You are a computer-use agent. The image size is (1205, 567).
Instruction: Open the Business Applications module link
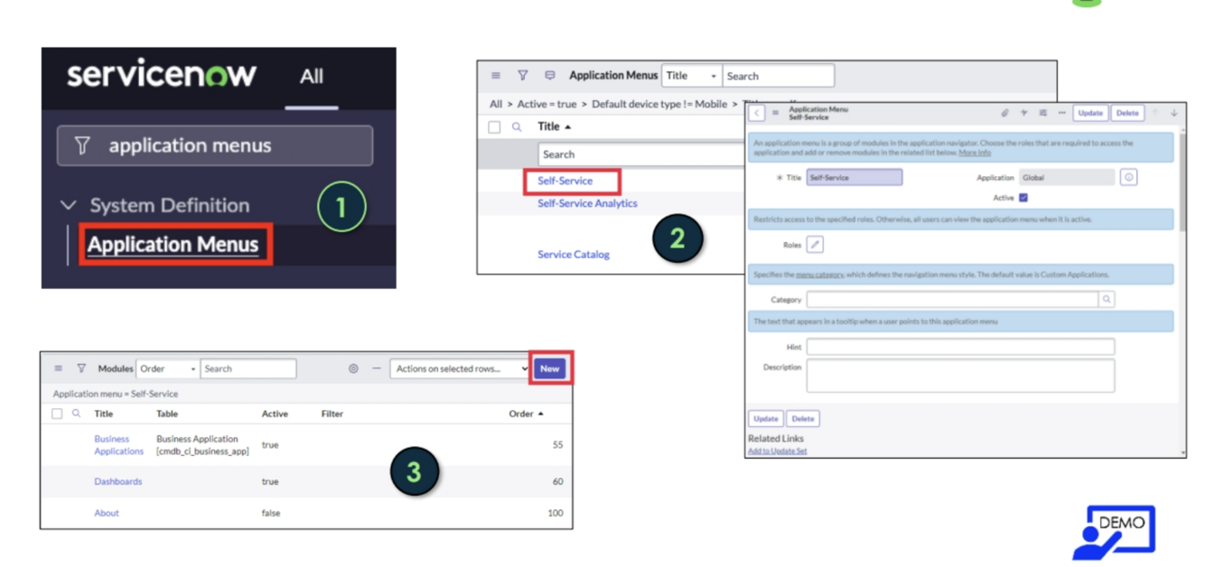119,445
